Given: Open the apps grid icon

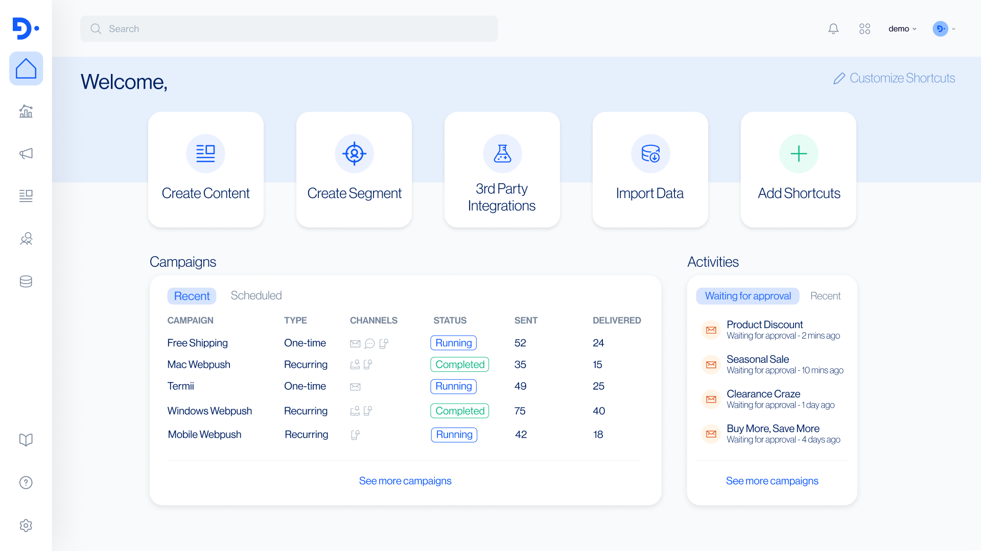Looking at the screenshot, I should point(865,29).
